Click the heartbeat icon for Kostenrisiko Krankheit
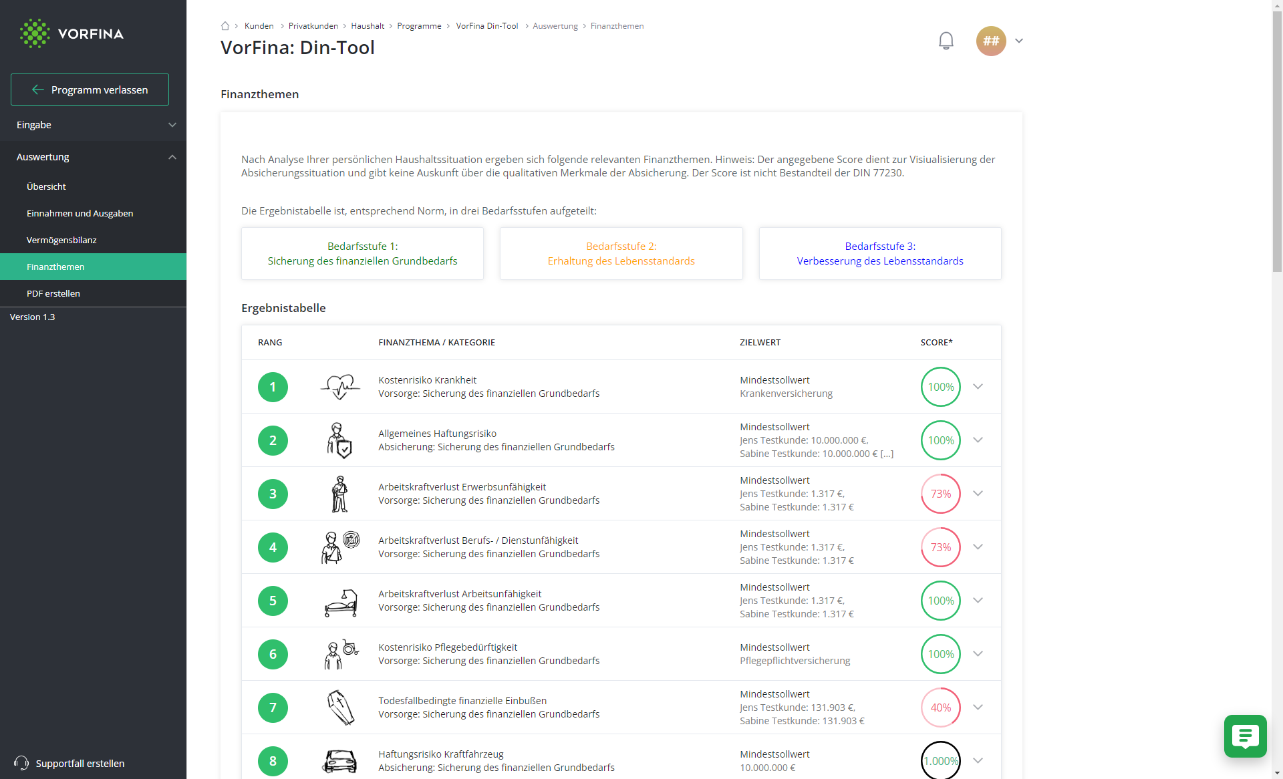This screenshot has width=1283, height=779. (x=340, y=387)
